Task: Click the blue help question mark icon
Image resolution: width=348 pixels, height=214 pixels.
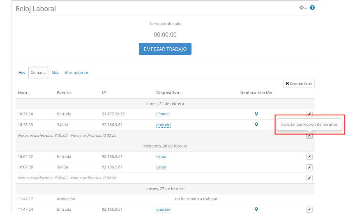Action: pos(312,8)
